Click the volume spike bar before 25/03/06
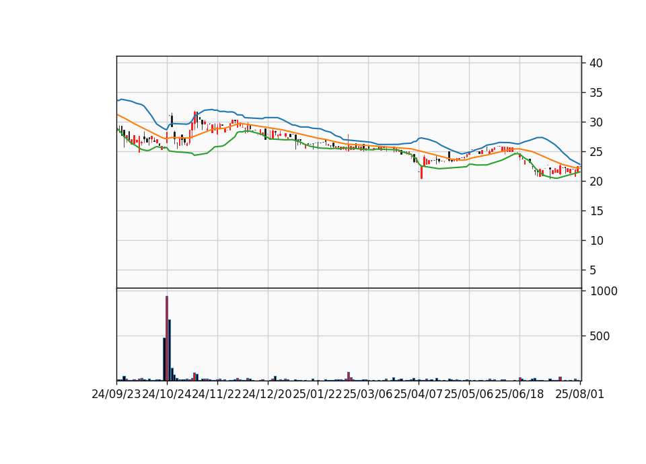Viewport: 646px width, 464px height. click(349, 377)
